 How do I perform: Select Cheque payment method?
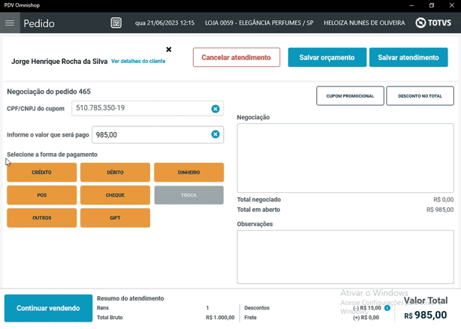coord(116,195)
